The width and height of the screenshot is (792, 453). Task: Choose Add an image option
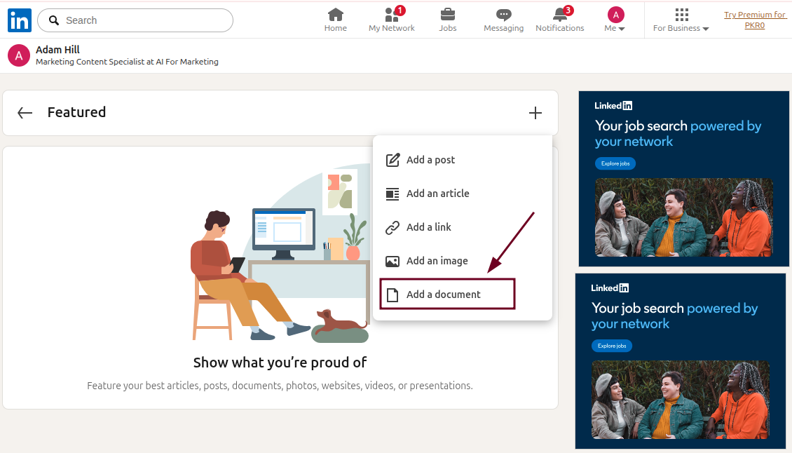click(437, 261)
